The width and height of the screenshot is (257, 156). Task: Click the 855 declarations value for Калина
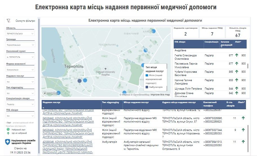231,80
